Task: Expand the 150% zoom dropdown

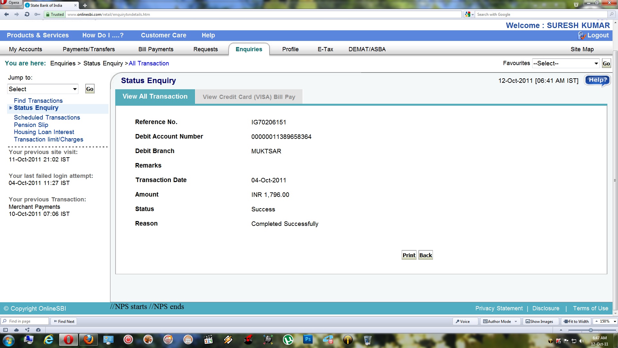Action: point(614,321)
